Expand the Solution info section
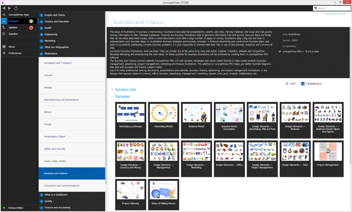Image resolution: width=352 pixels, height=212 pixels. (x=112, y=90)
